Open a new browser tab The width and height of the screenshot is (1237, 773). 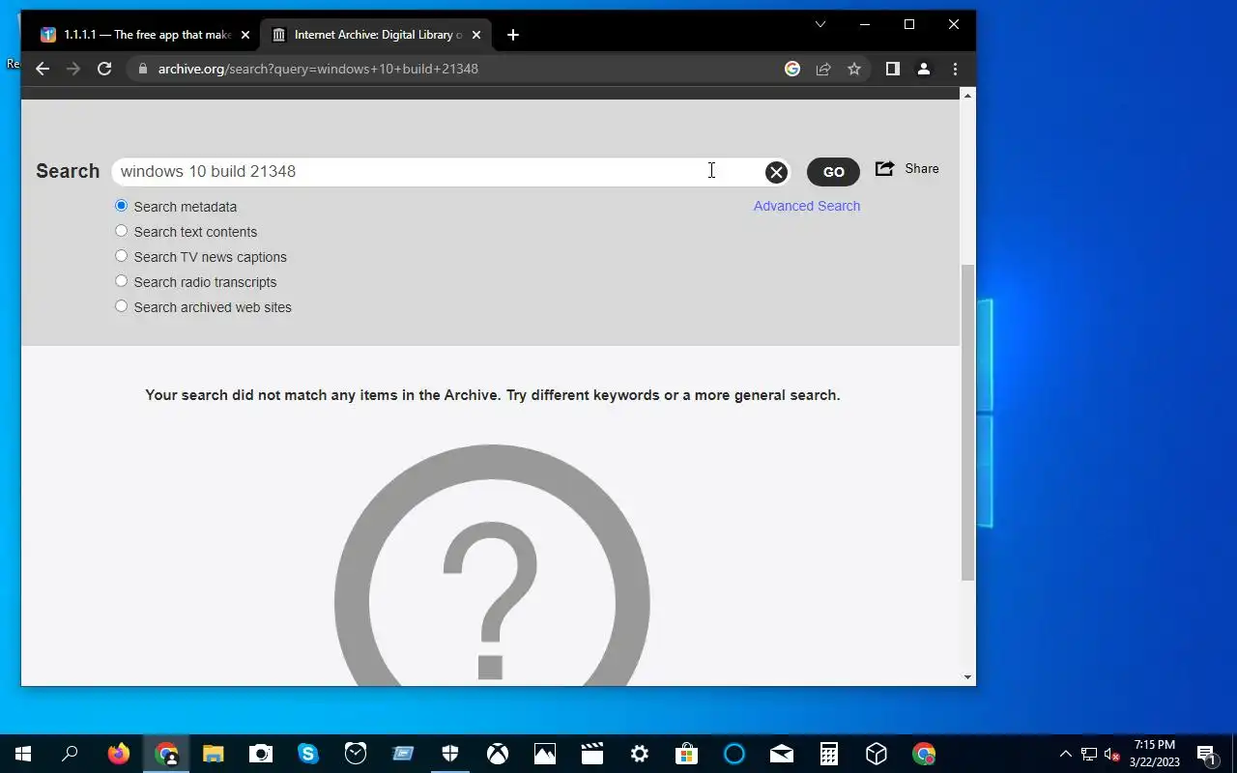pos(513,35)
